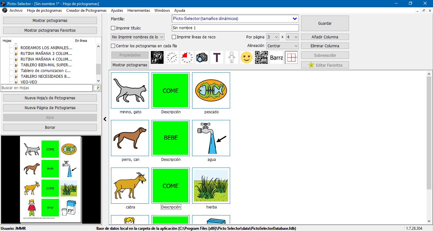Open the grid layout tool
The width and height of the screenshot is (433, 231).
tap(291, 57)
